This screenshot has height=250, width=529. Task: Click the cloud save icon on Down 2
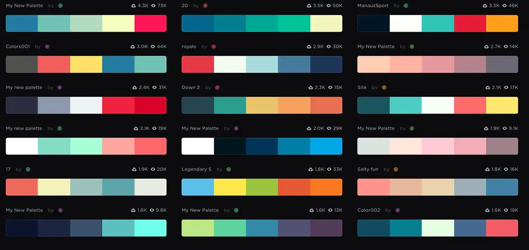coord(311,87)
